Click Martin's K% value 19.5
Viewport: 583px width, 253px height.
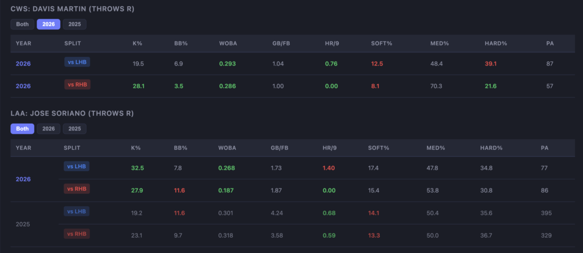pos(138,64)
